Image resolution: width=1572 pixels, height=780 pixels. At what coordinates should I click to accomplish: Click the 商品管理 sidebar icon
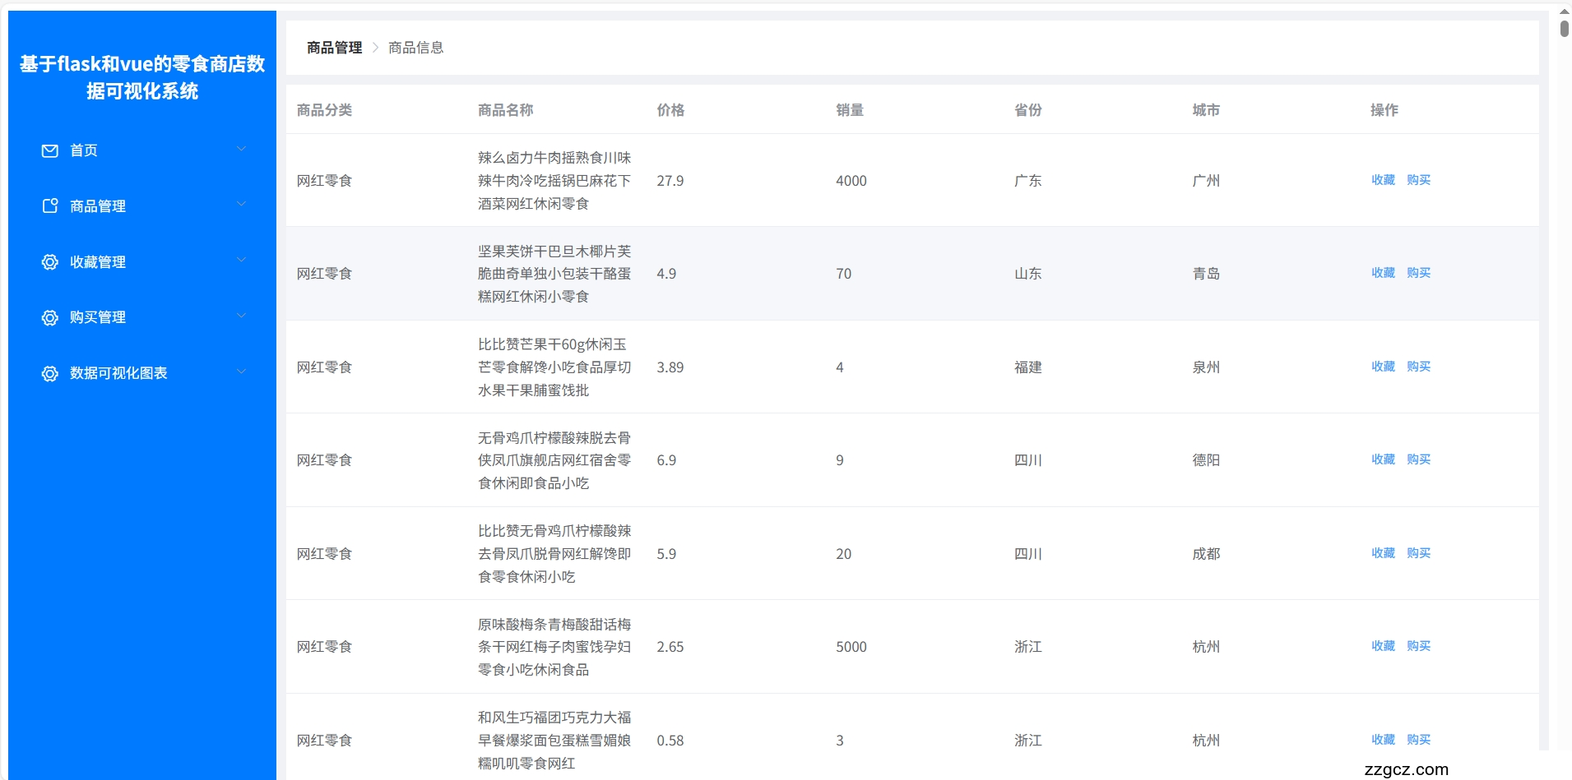tap(49, 206)
